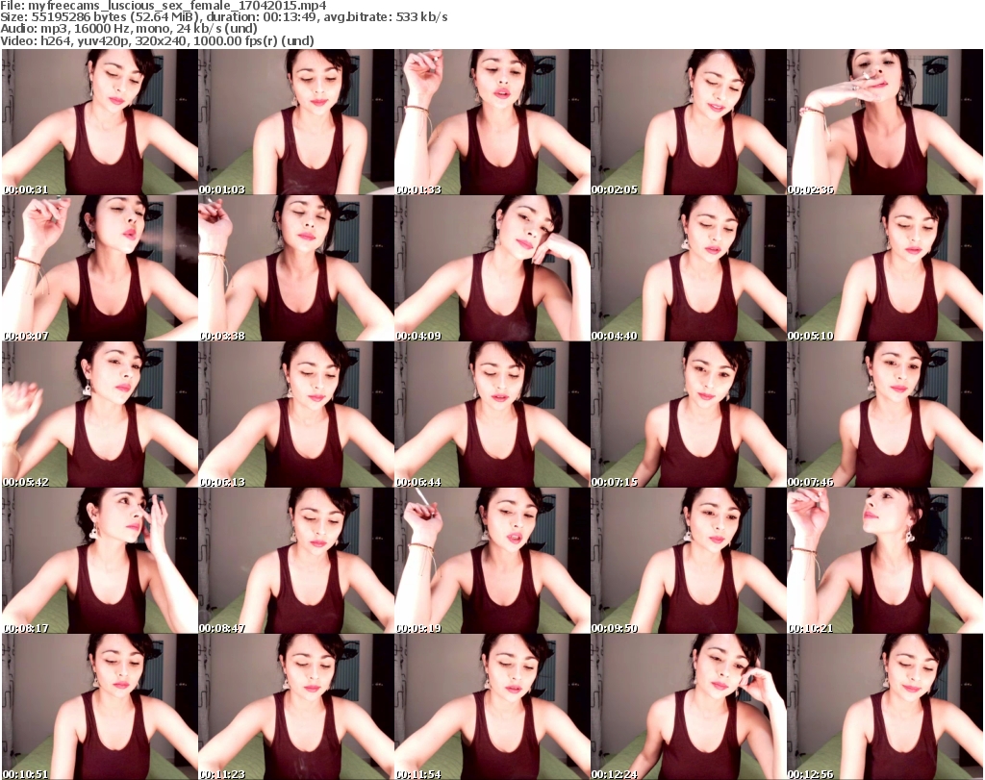Screen dimensions: 985x780
Task: Select the thumbnail stamped 00:03:38
Action: pyautogui.click(x=296, y=268)
